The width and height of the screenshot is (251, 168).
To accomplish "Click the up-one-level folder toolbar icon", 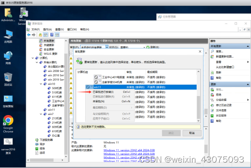I will coord(40,35).
